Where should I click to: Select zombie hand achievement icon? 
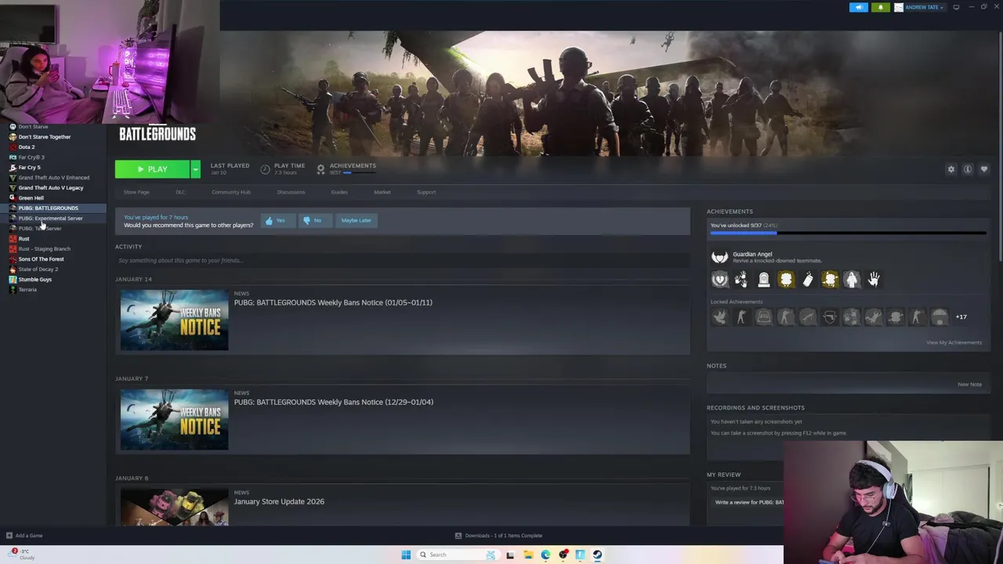874,279
